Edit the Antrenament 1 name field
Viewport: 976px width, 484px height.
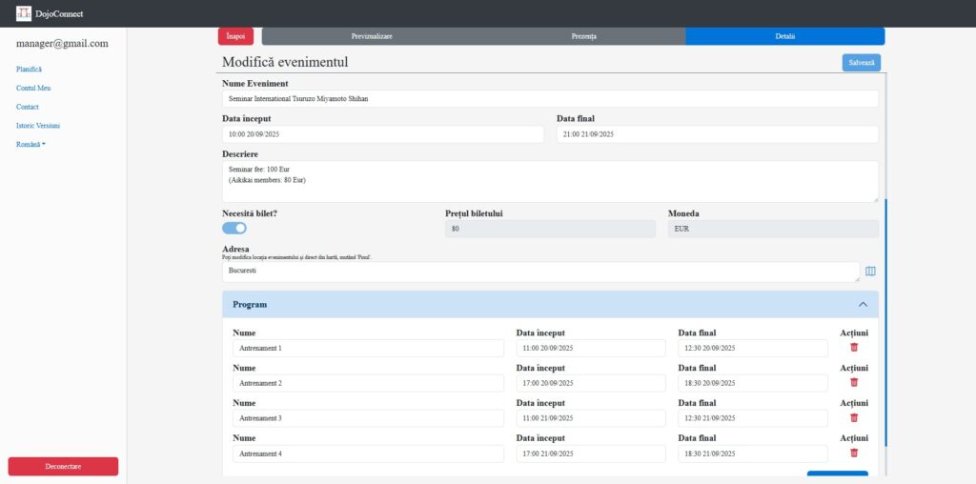click(369, 349)
